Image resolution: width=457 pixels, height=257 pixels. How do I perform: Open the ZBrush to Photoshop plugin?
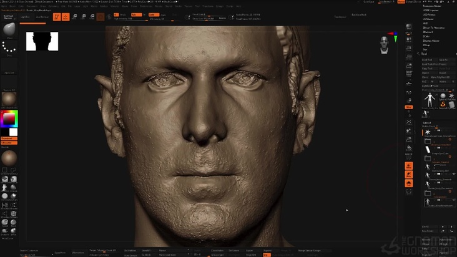point(433,28)
